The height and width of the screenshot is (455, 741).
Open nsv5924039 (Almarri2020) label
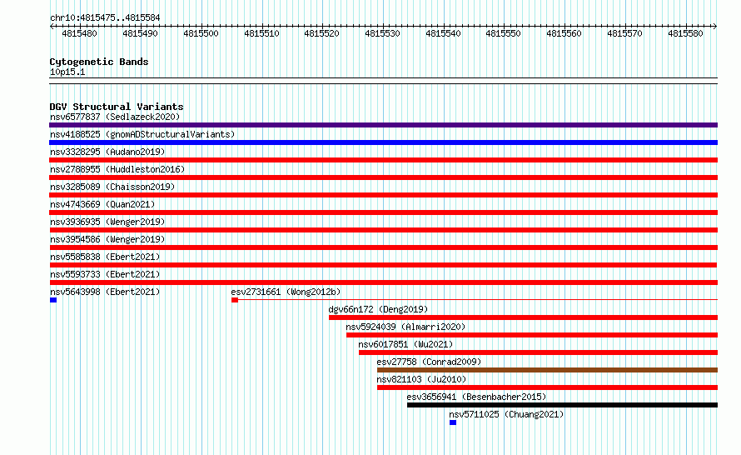coord(405,327)
